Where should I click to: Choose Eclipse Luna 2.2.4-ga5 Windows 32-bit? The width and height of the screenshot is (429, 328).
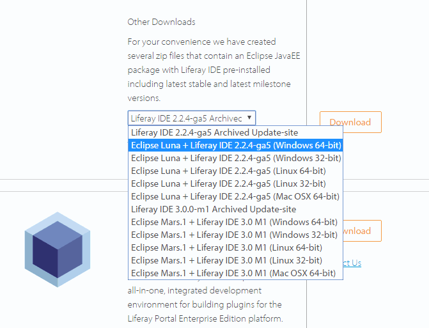pyautogui.click(x=235, y=158)
